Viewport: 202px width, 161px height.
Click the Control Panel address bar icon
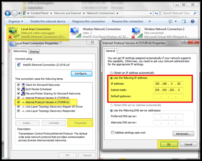24,13
